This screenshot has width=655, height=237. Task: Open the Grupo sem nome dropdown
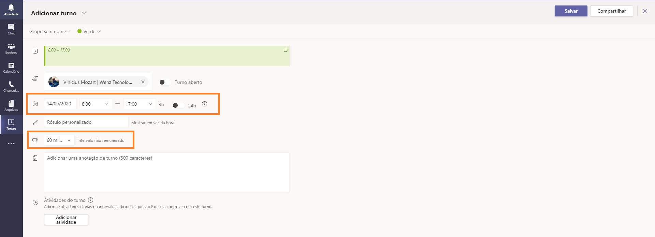pyautogui.click(x=50, y=31)
